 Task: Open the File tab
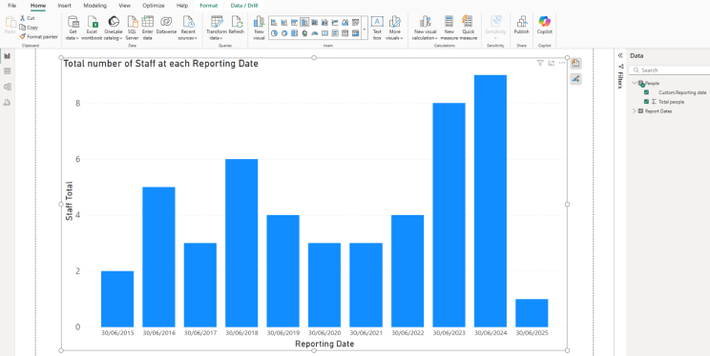[x=11, y=6]
